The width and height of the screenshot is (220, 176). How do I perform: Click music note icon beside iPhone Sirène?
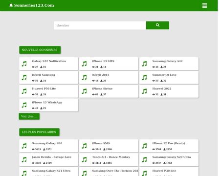[x=84, y=91]
